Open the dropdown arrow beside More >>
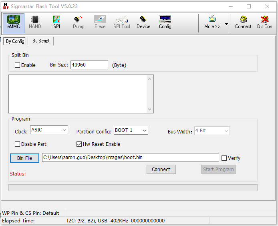The height and width of the screenshot is (226, 278). click(x=226, y=24)
